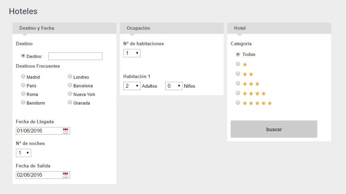Choose Londres as frequent destination
The width and height of the screenshot is (346, 194).
click(70, 77)
